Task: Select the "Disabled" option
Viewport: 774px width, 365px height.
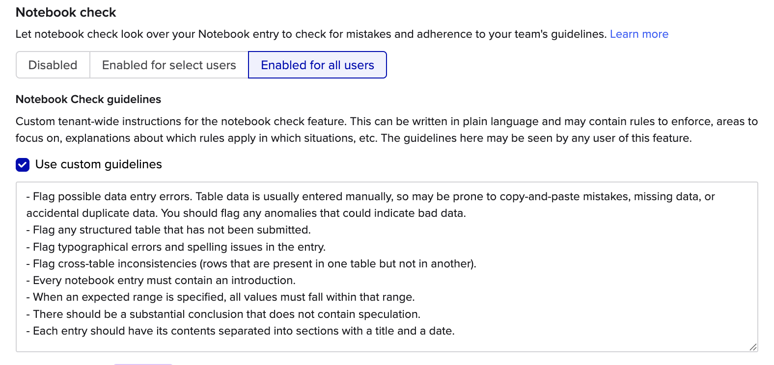Action: [x=53, y=65]
